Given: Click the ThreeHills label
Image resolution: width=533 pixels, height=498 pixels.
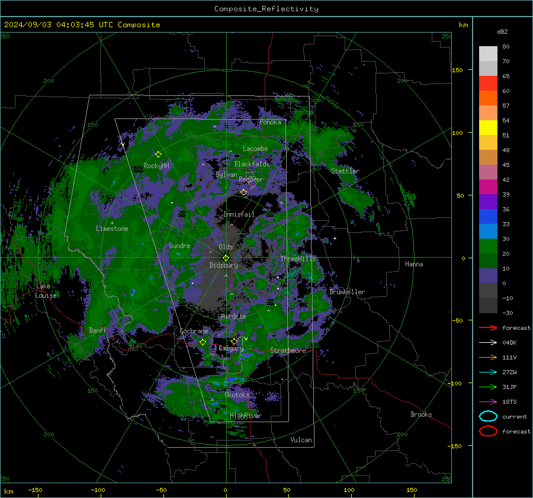Looking at the screenshot, I should (298, 259).
